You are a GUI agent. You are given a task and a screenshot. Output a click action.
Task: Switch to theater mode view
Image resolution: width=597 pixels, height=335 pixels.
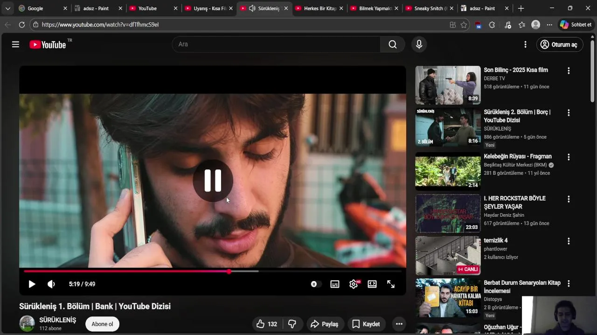click(x=372, y=284)
